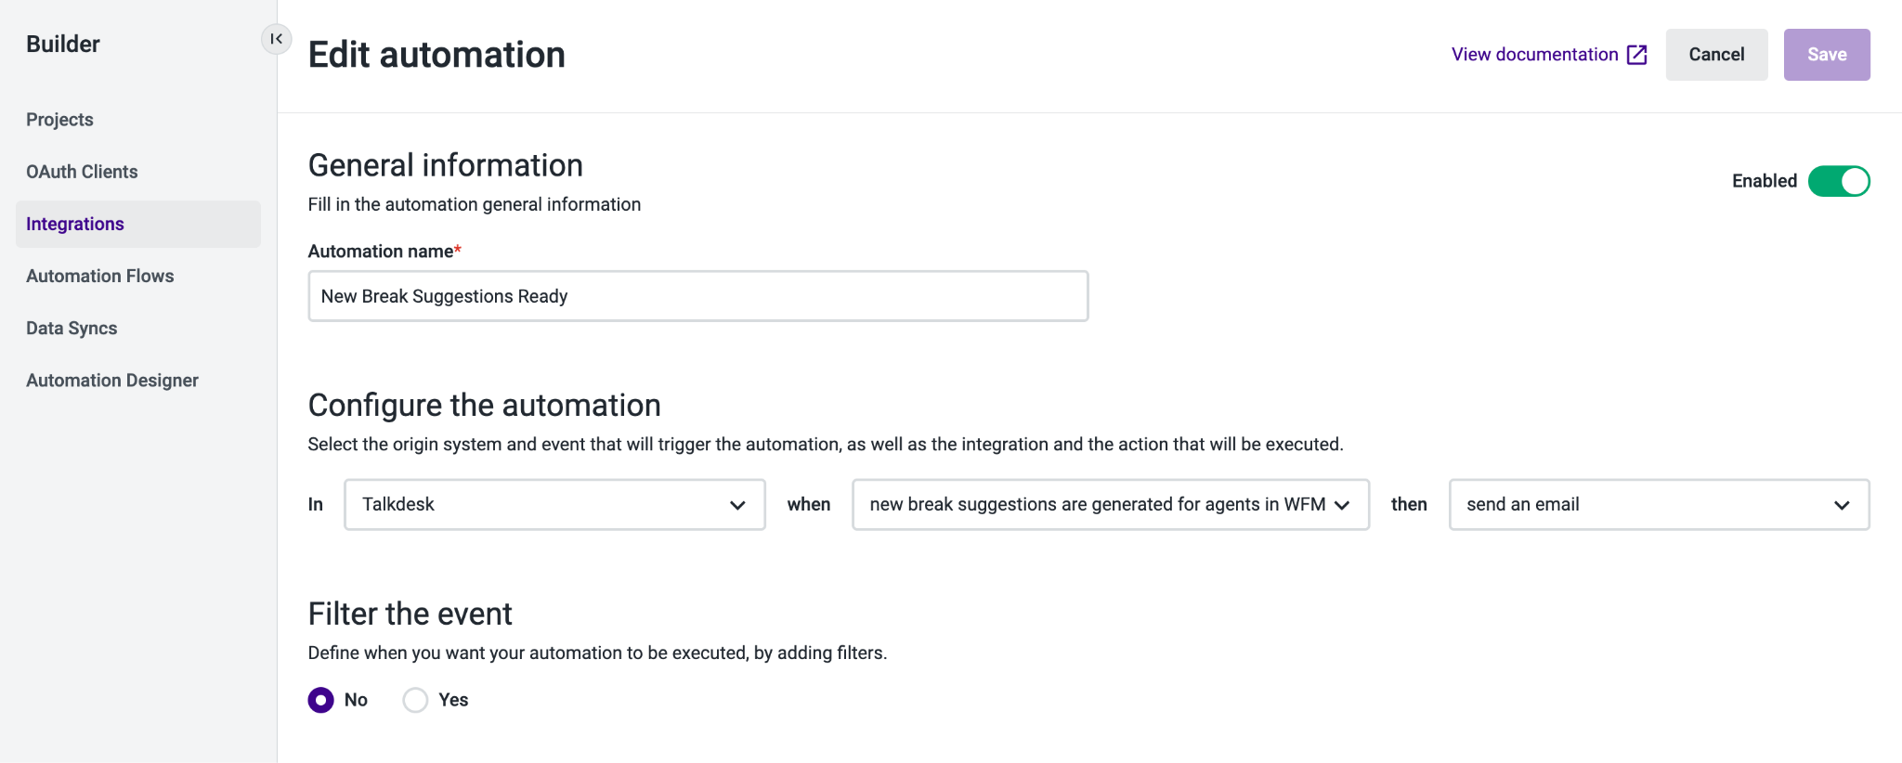Open Automation Designer from the sidebar
Screen dimensions: 1902x763
point(112,380)
